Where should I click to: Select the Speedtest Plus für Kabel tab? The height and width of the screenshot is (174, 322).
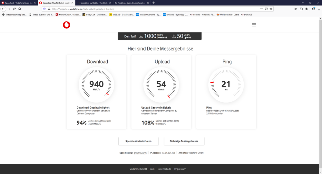click(56, 3)
